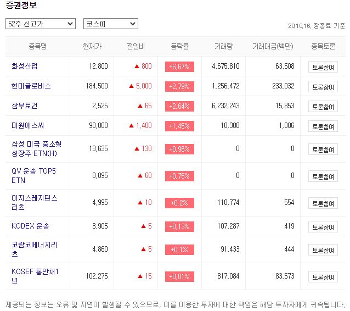Click the +0.1% change badge

pyautogui.click(x=180, y=249)
